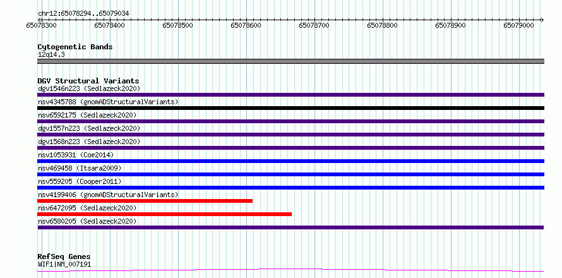Click the chr12:65078294..65079034 region label
Screen dimensions: 562x278
click(83, 14)
